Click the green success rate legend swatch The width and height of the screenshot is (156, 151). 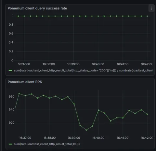10,70
